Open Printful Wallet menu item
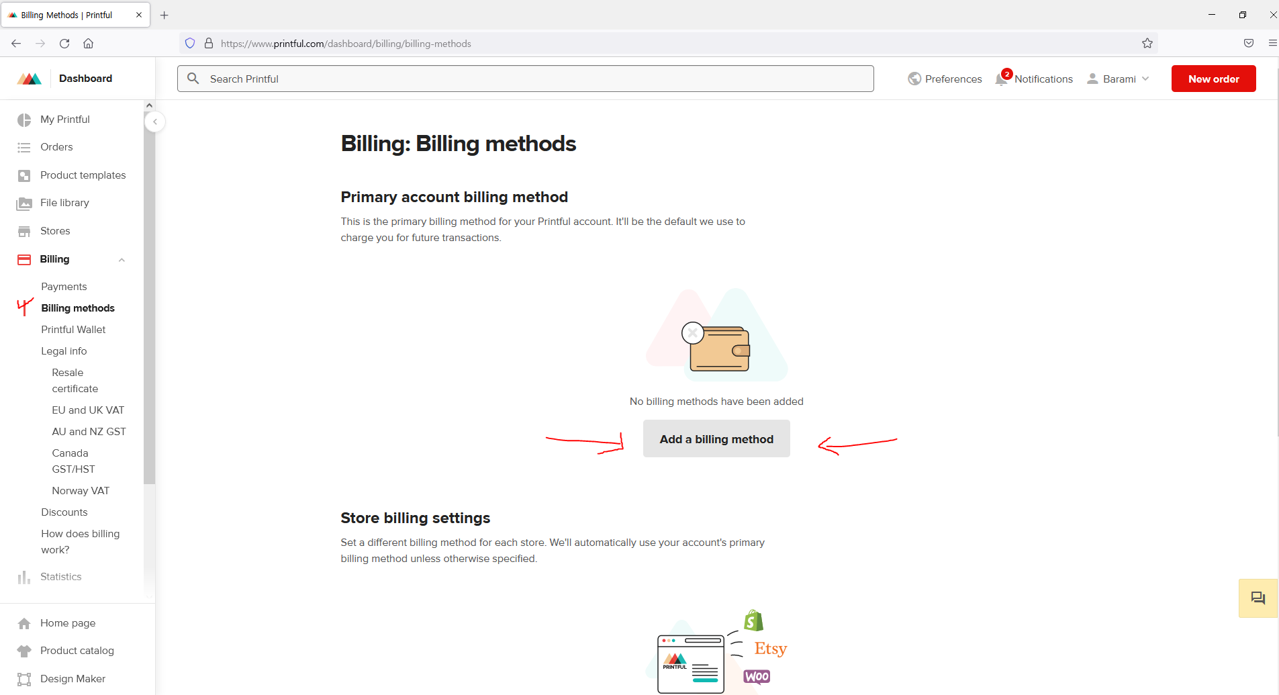This screenshot has width=1279, height=695. (73, 330)
